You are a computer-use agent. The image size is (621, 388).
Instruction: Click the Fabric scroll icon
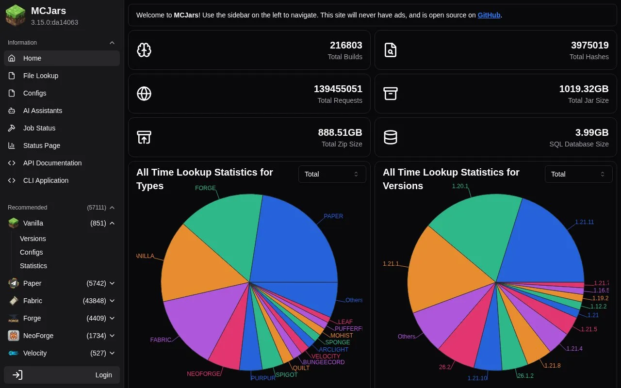pos(14,301)
